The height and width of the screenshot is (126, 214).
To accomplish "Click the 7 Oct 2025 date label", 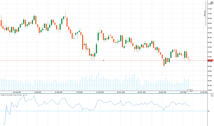I will pos(79,92).
